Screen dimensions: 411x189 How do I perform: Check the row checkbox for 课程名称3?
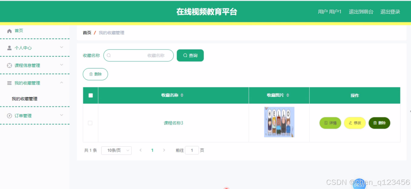(x=90, y=123)
